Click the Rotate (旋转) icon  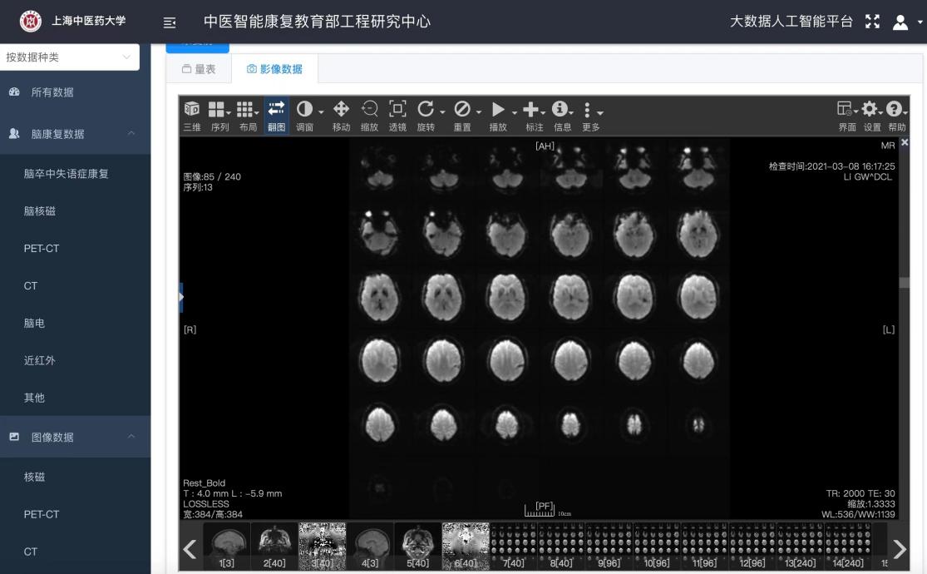click(x=426, y=110)
